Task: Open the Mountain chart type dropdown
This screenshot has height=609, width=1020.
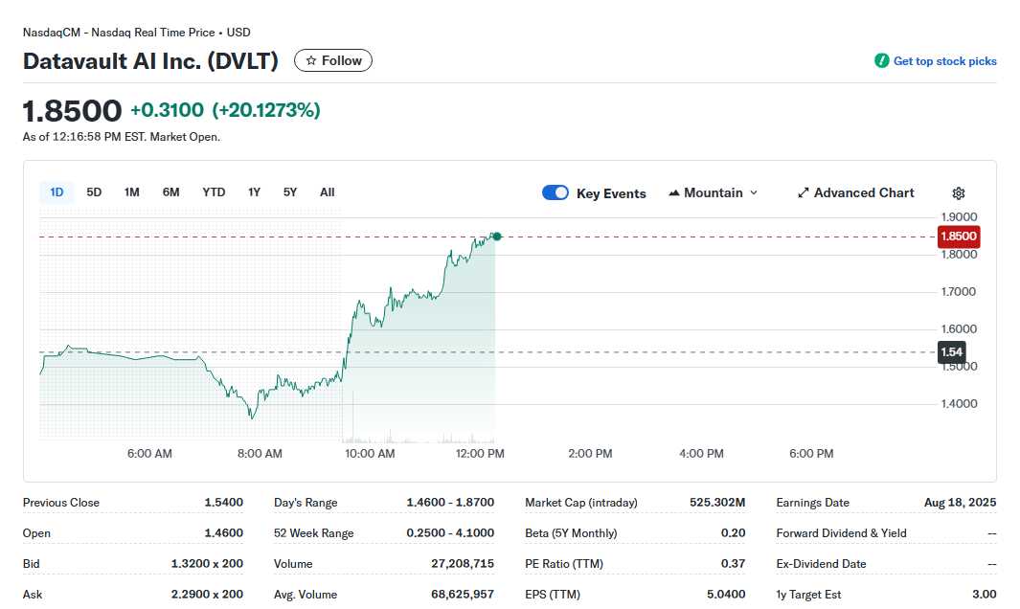Action: tap(714, 192)
